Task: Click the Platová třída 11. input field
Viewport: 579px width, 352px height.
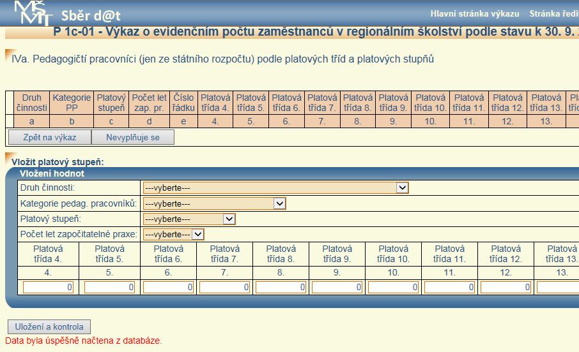Action: point(449,287)
